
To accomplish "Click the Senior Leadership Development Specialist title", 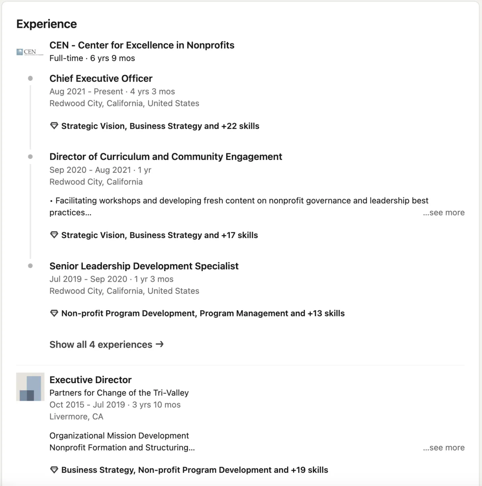I will (x=144, y=266).
